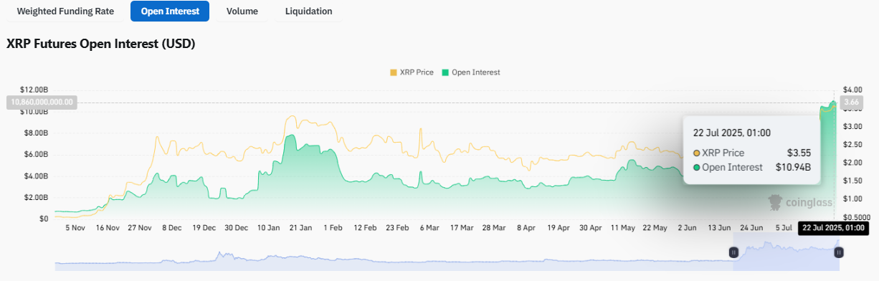Image resolution: width=879 pixels, height=281 pixels.
Task: Click the 23 Feb date label
Action: coord(397,228)
